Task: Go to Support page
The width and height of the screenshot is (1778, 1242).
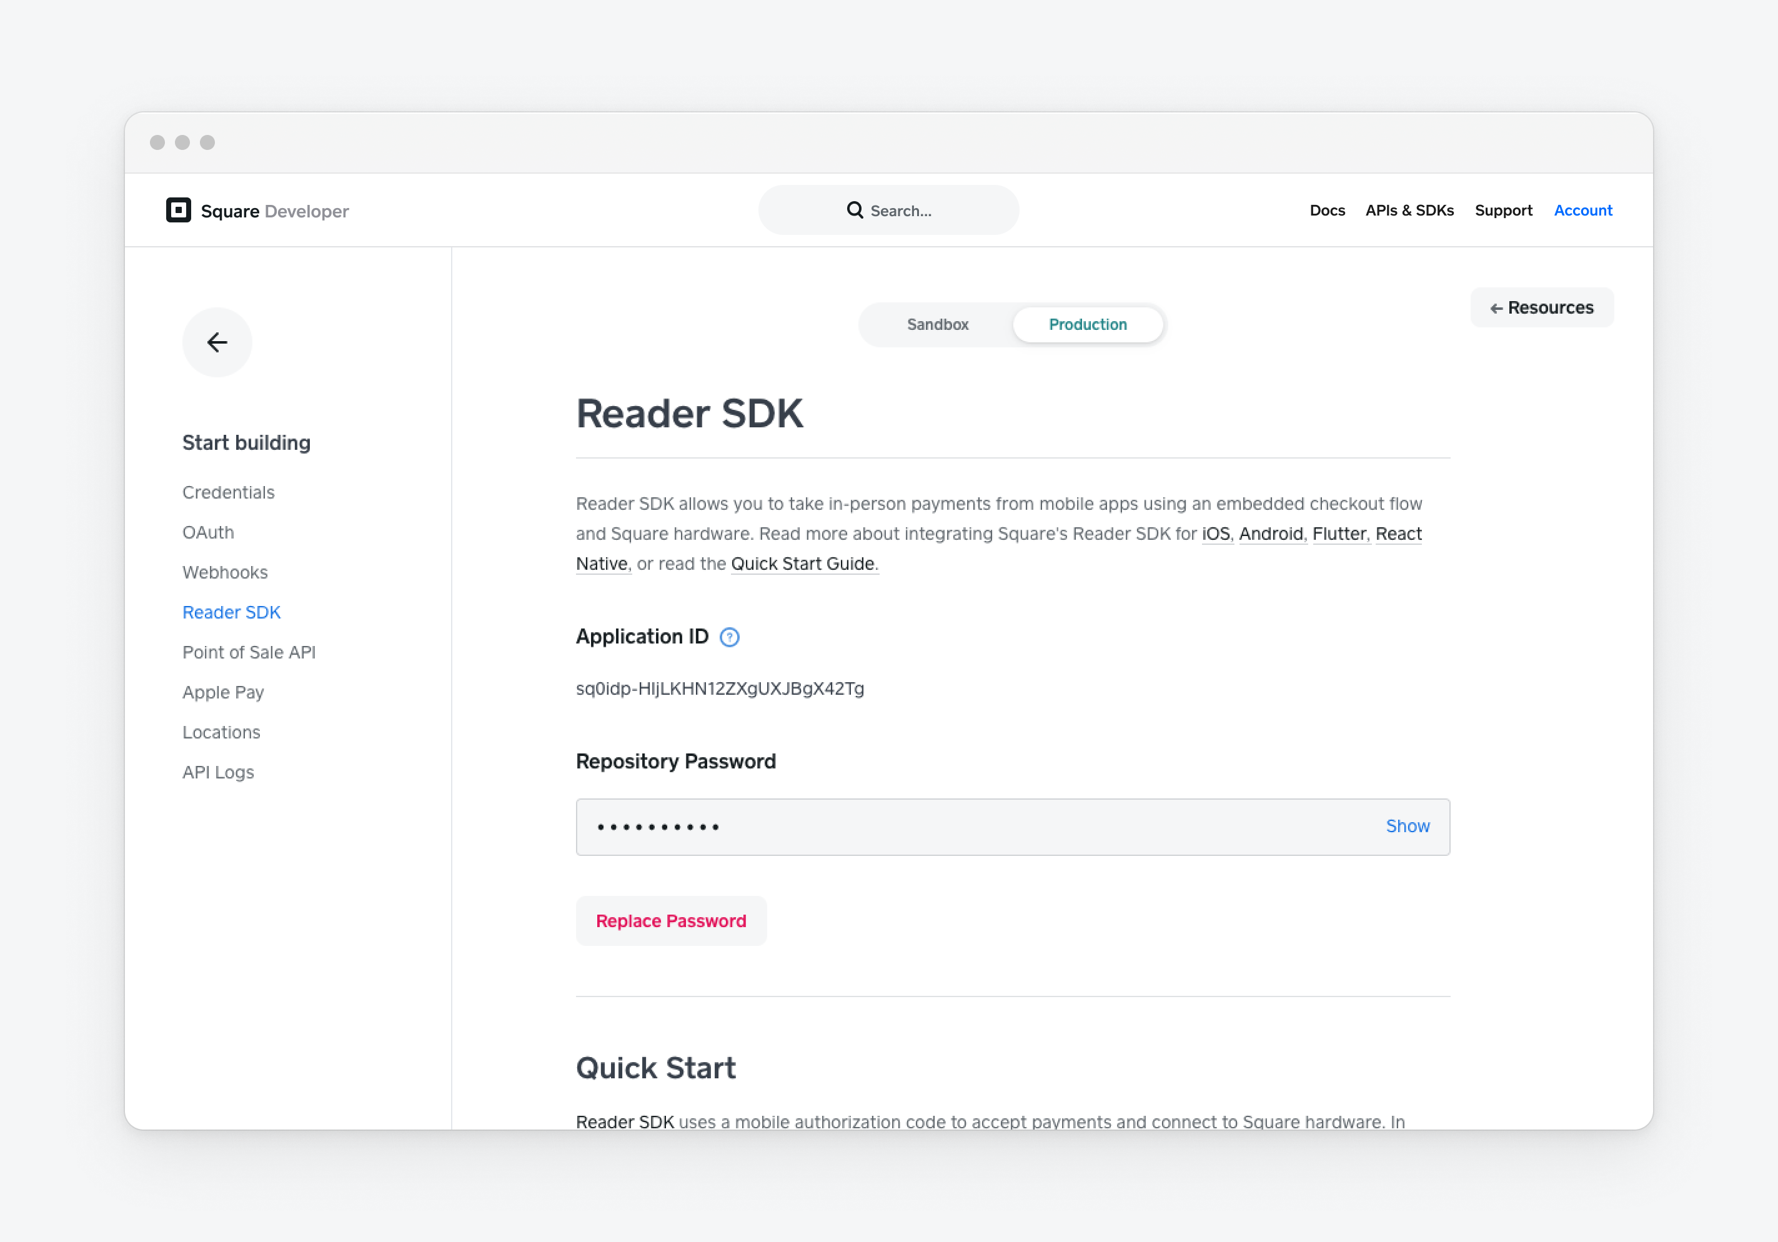Action: (x=1502, y=211)
